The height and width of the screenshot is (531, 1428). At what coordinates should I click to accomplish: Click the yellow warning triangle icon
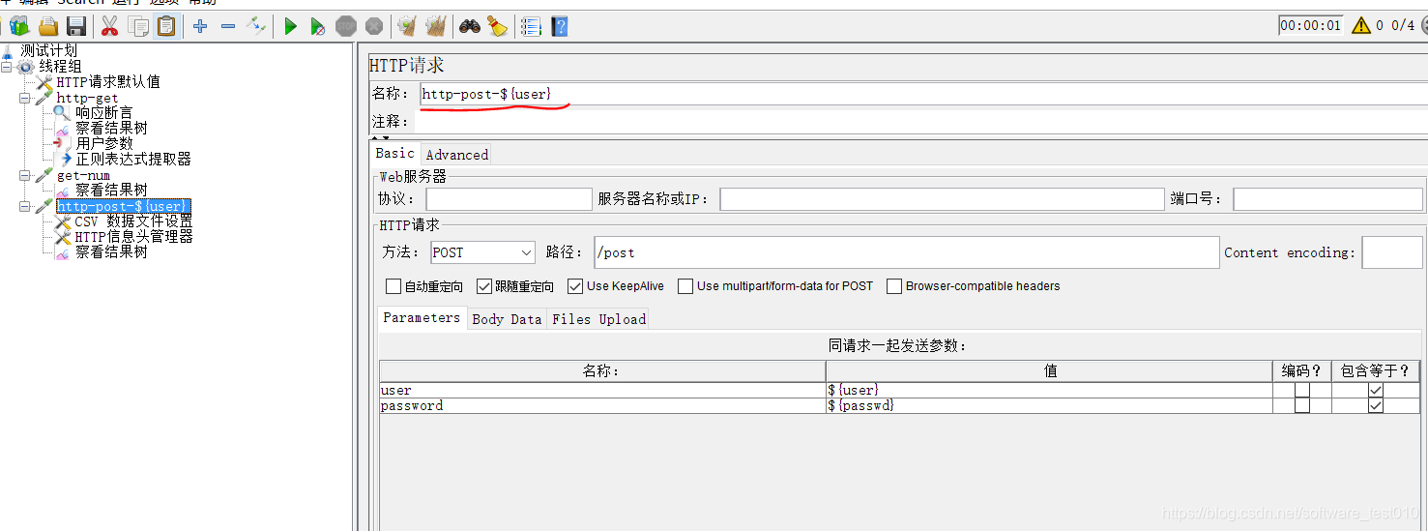point(1361,26)
